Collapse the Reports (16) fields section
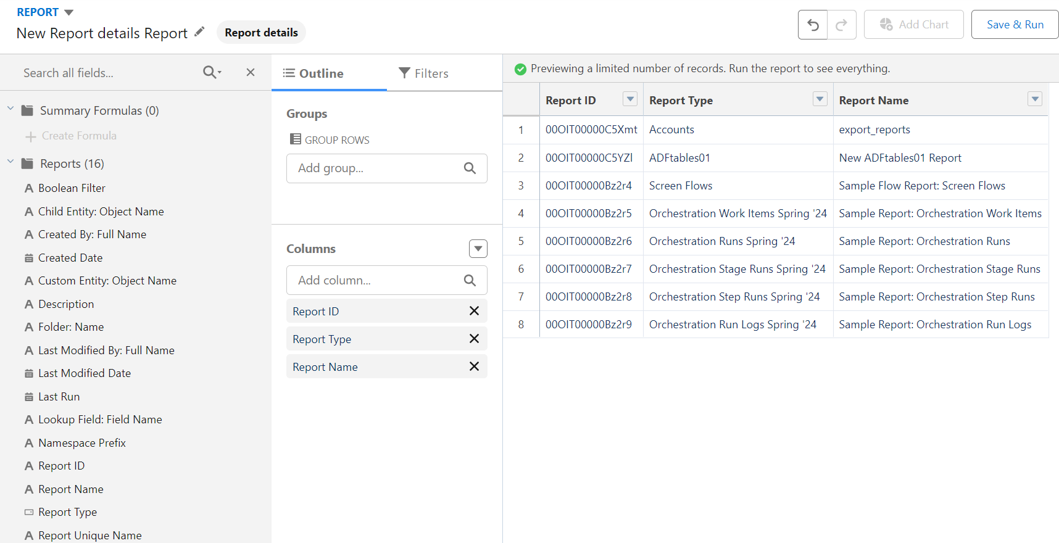Viewport: 1059px width, 543px height. (10, 162)
